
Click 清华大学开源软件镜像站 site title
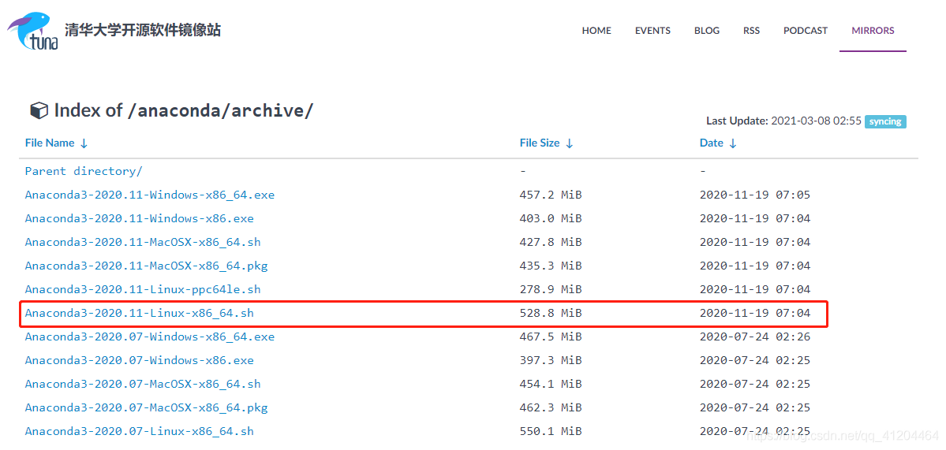142,29
